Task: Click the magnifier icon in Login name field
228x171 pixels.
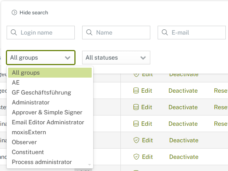Action: [14, 32]
